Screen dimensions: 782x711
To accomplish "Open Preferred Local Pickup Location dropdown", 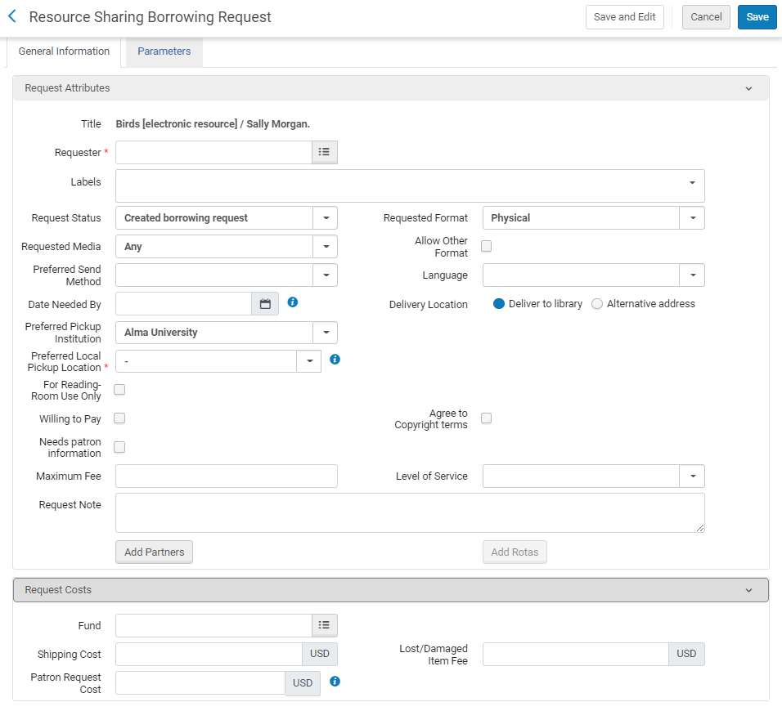I will coord(309,361).
